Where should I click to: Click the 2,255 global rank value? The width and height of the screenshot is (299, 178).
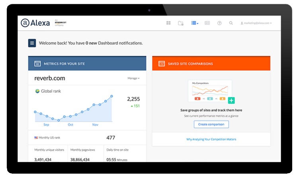point(133,99)
